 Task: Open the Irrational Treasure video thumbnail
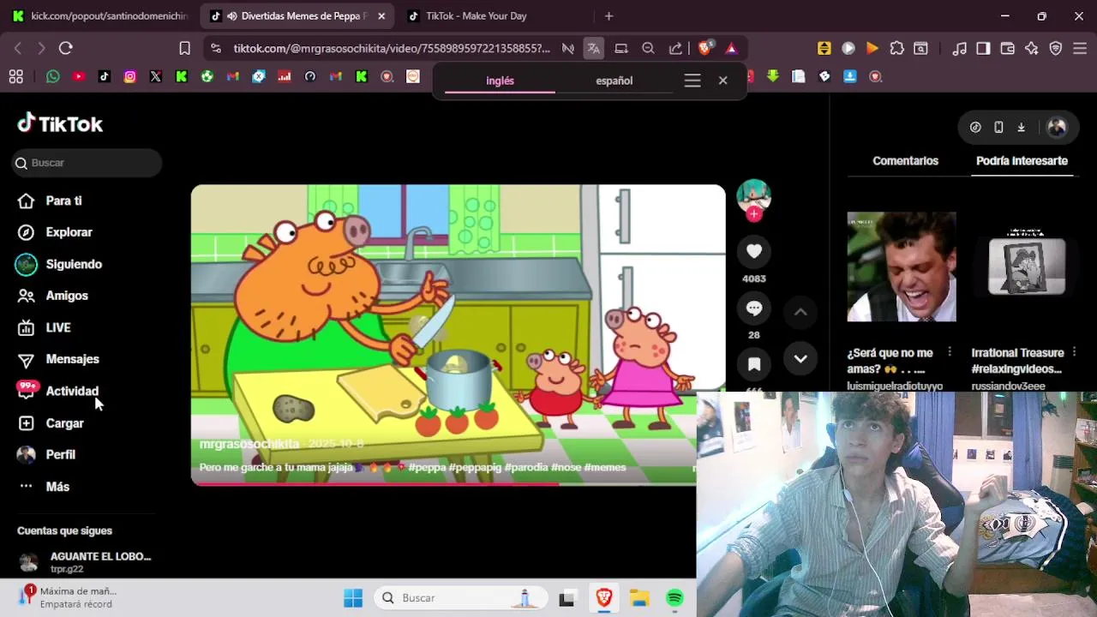(x=1027, y=267)
